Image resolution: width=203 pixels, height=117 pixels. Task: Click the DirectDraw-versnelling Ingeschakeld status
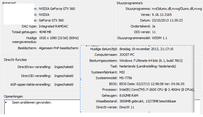(x=64, y=67)
